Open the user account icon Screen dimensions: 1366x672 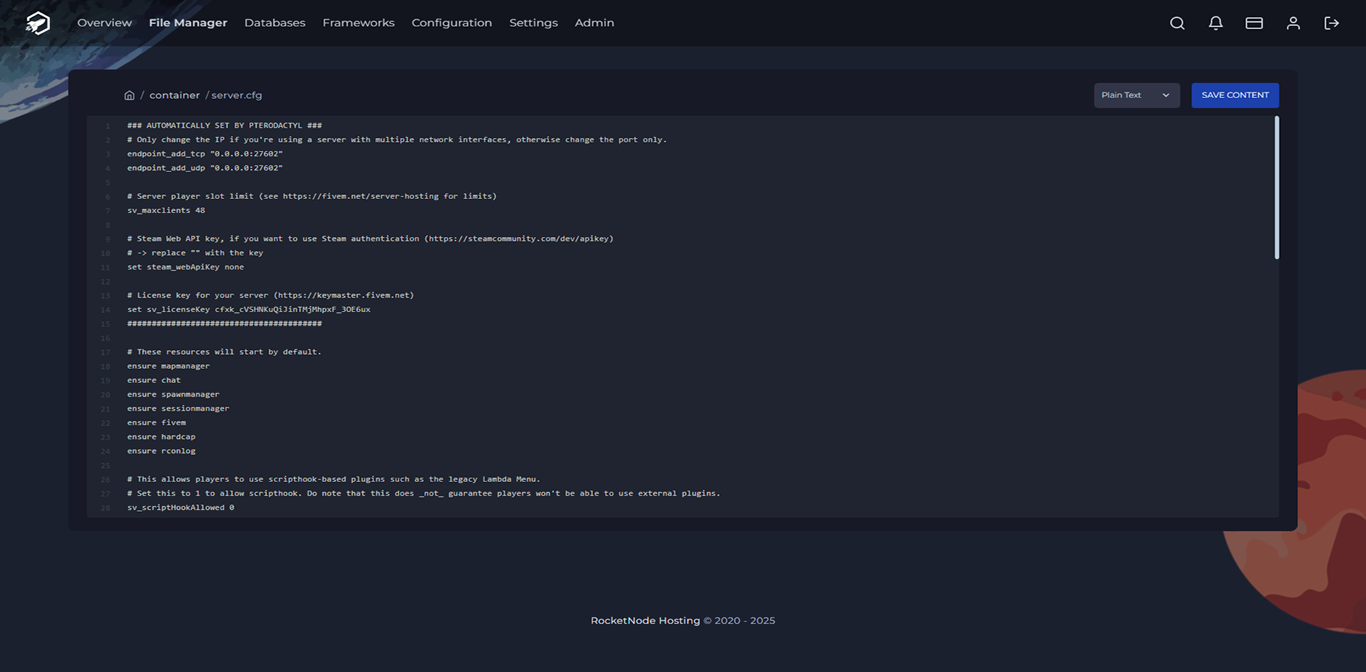pyautogui.click(x=1293, y=23)
